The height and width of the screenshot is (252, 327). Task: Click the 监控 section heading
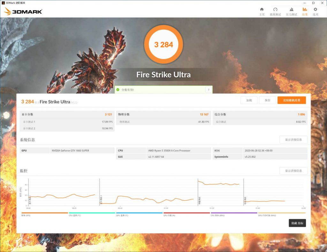pyautogui.click(x=24, y=171)
